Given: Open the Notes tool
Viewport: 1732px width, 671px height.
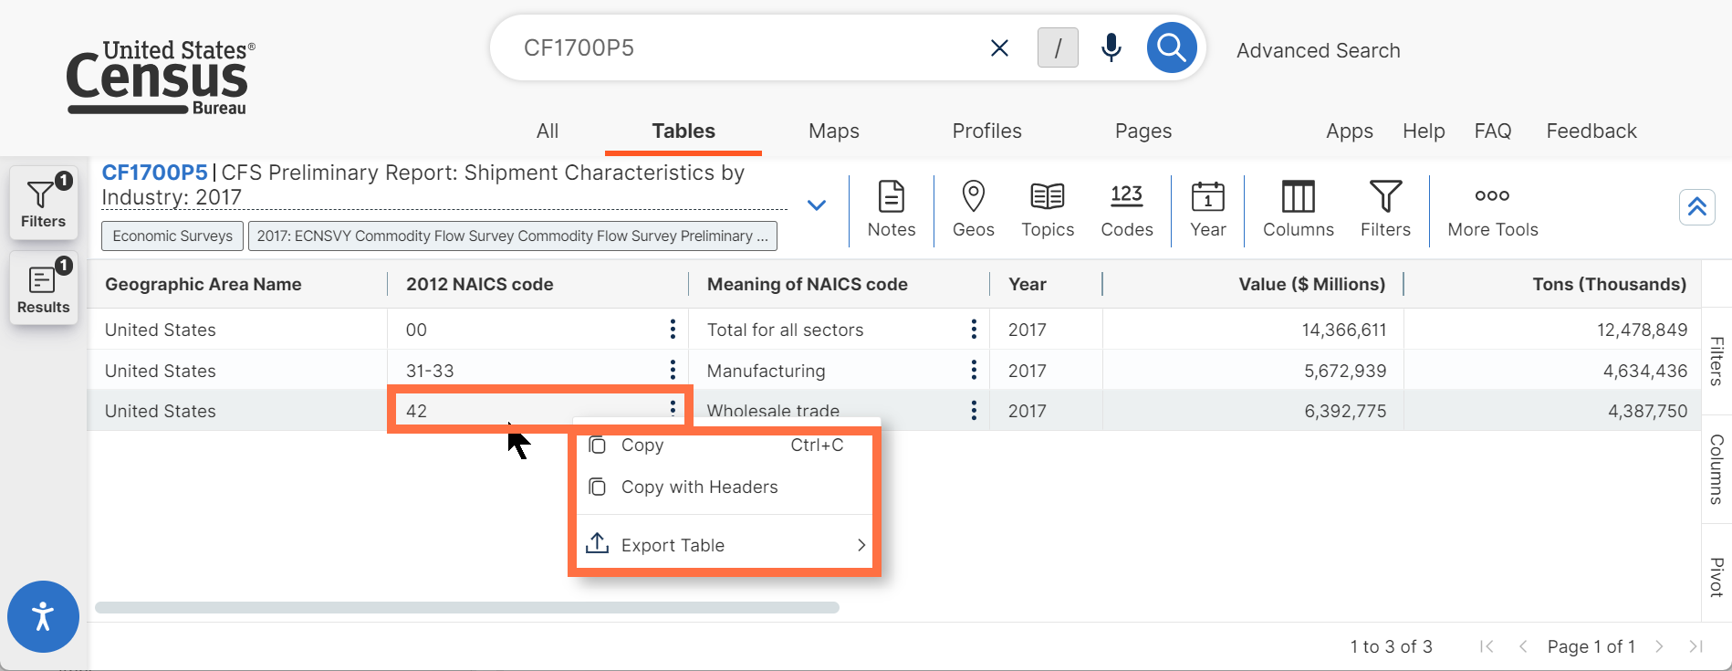Looking at the screenshot, I should (892, 210).
